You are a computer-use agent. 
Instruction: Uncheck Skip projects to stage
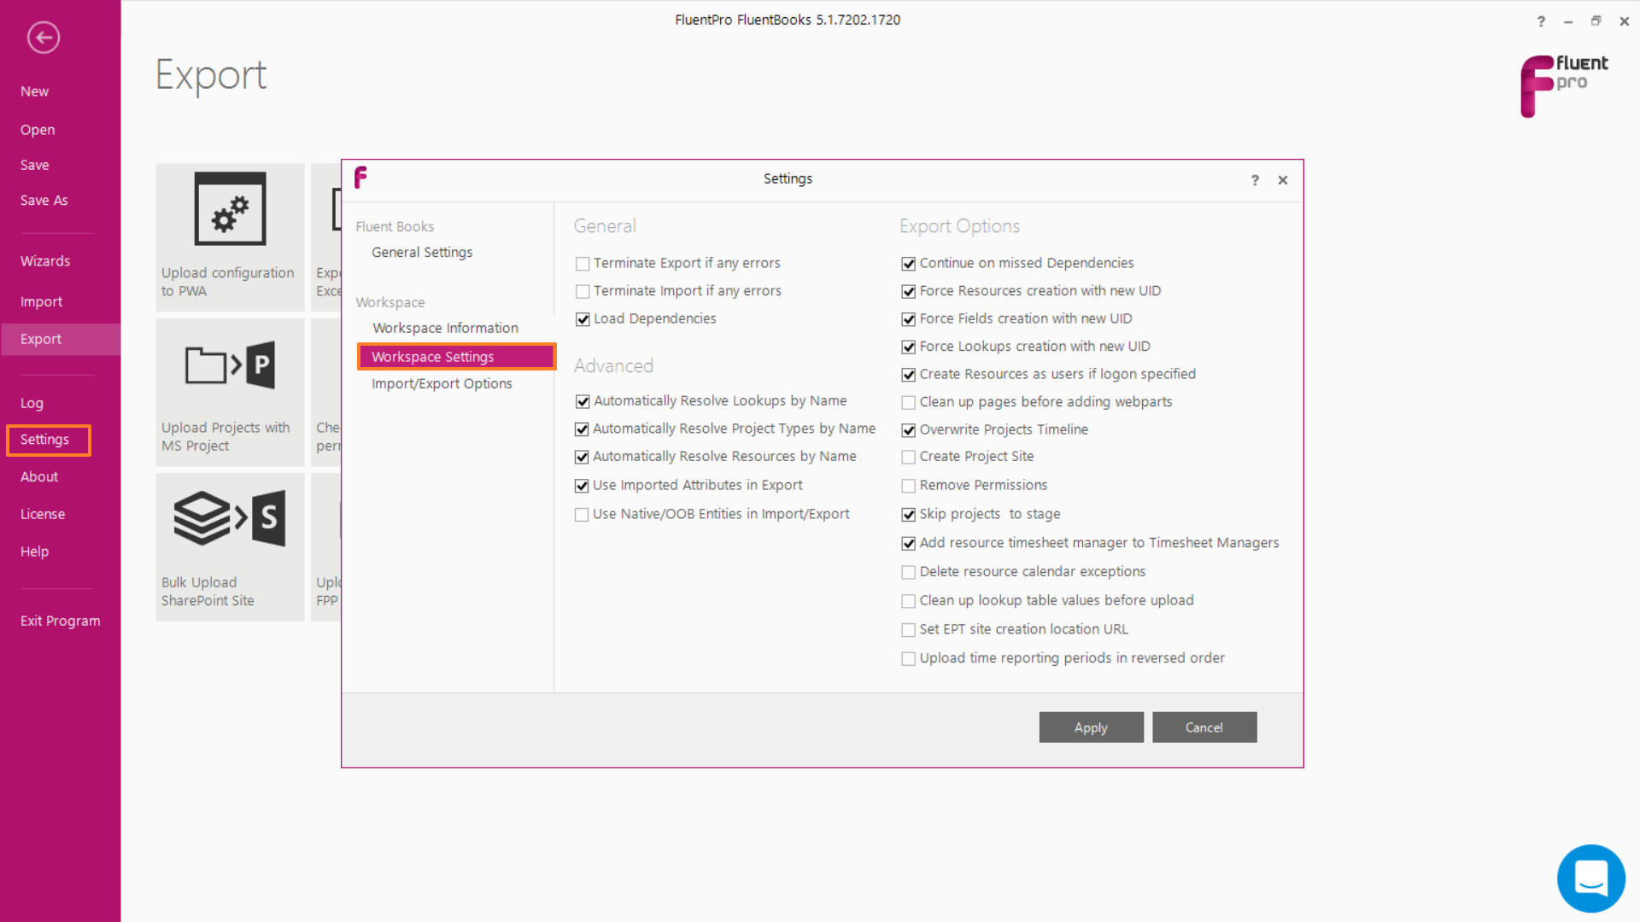pos(909,515)
